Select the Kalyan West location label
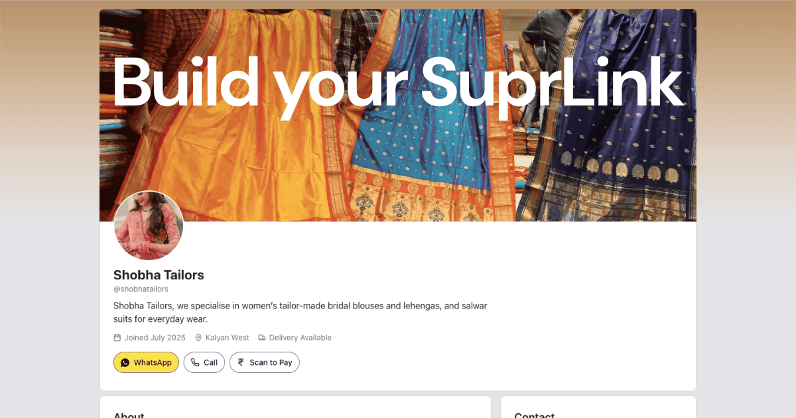Screen dimensions: 796x418 click(x=227, y=337)
